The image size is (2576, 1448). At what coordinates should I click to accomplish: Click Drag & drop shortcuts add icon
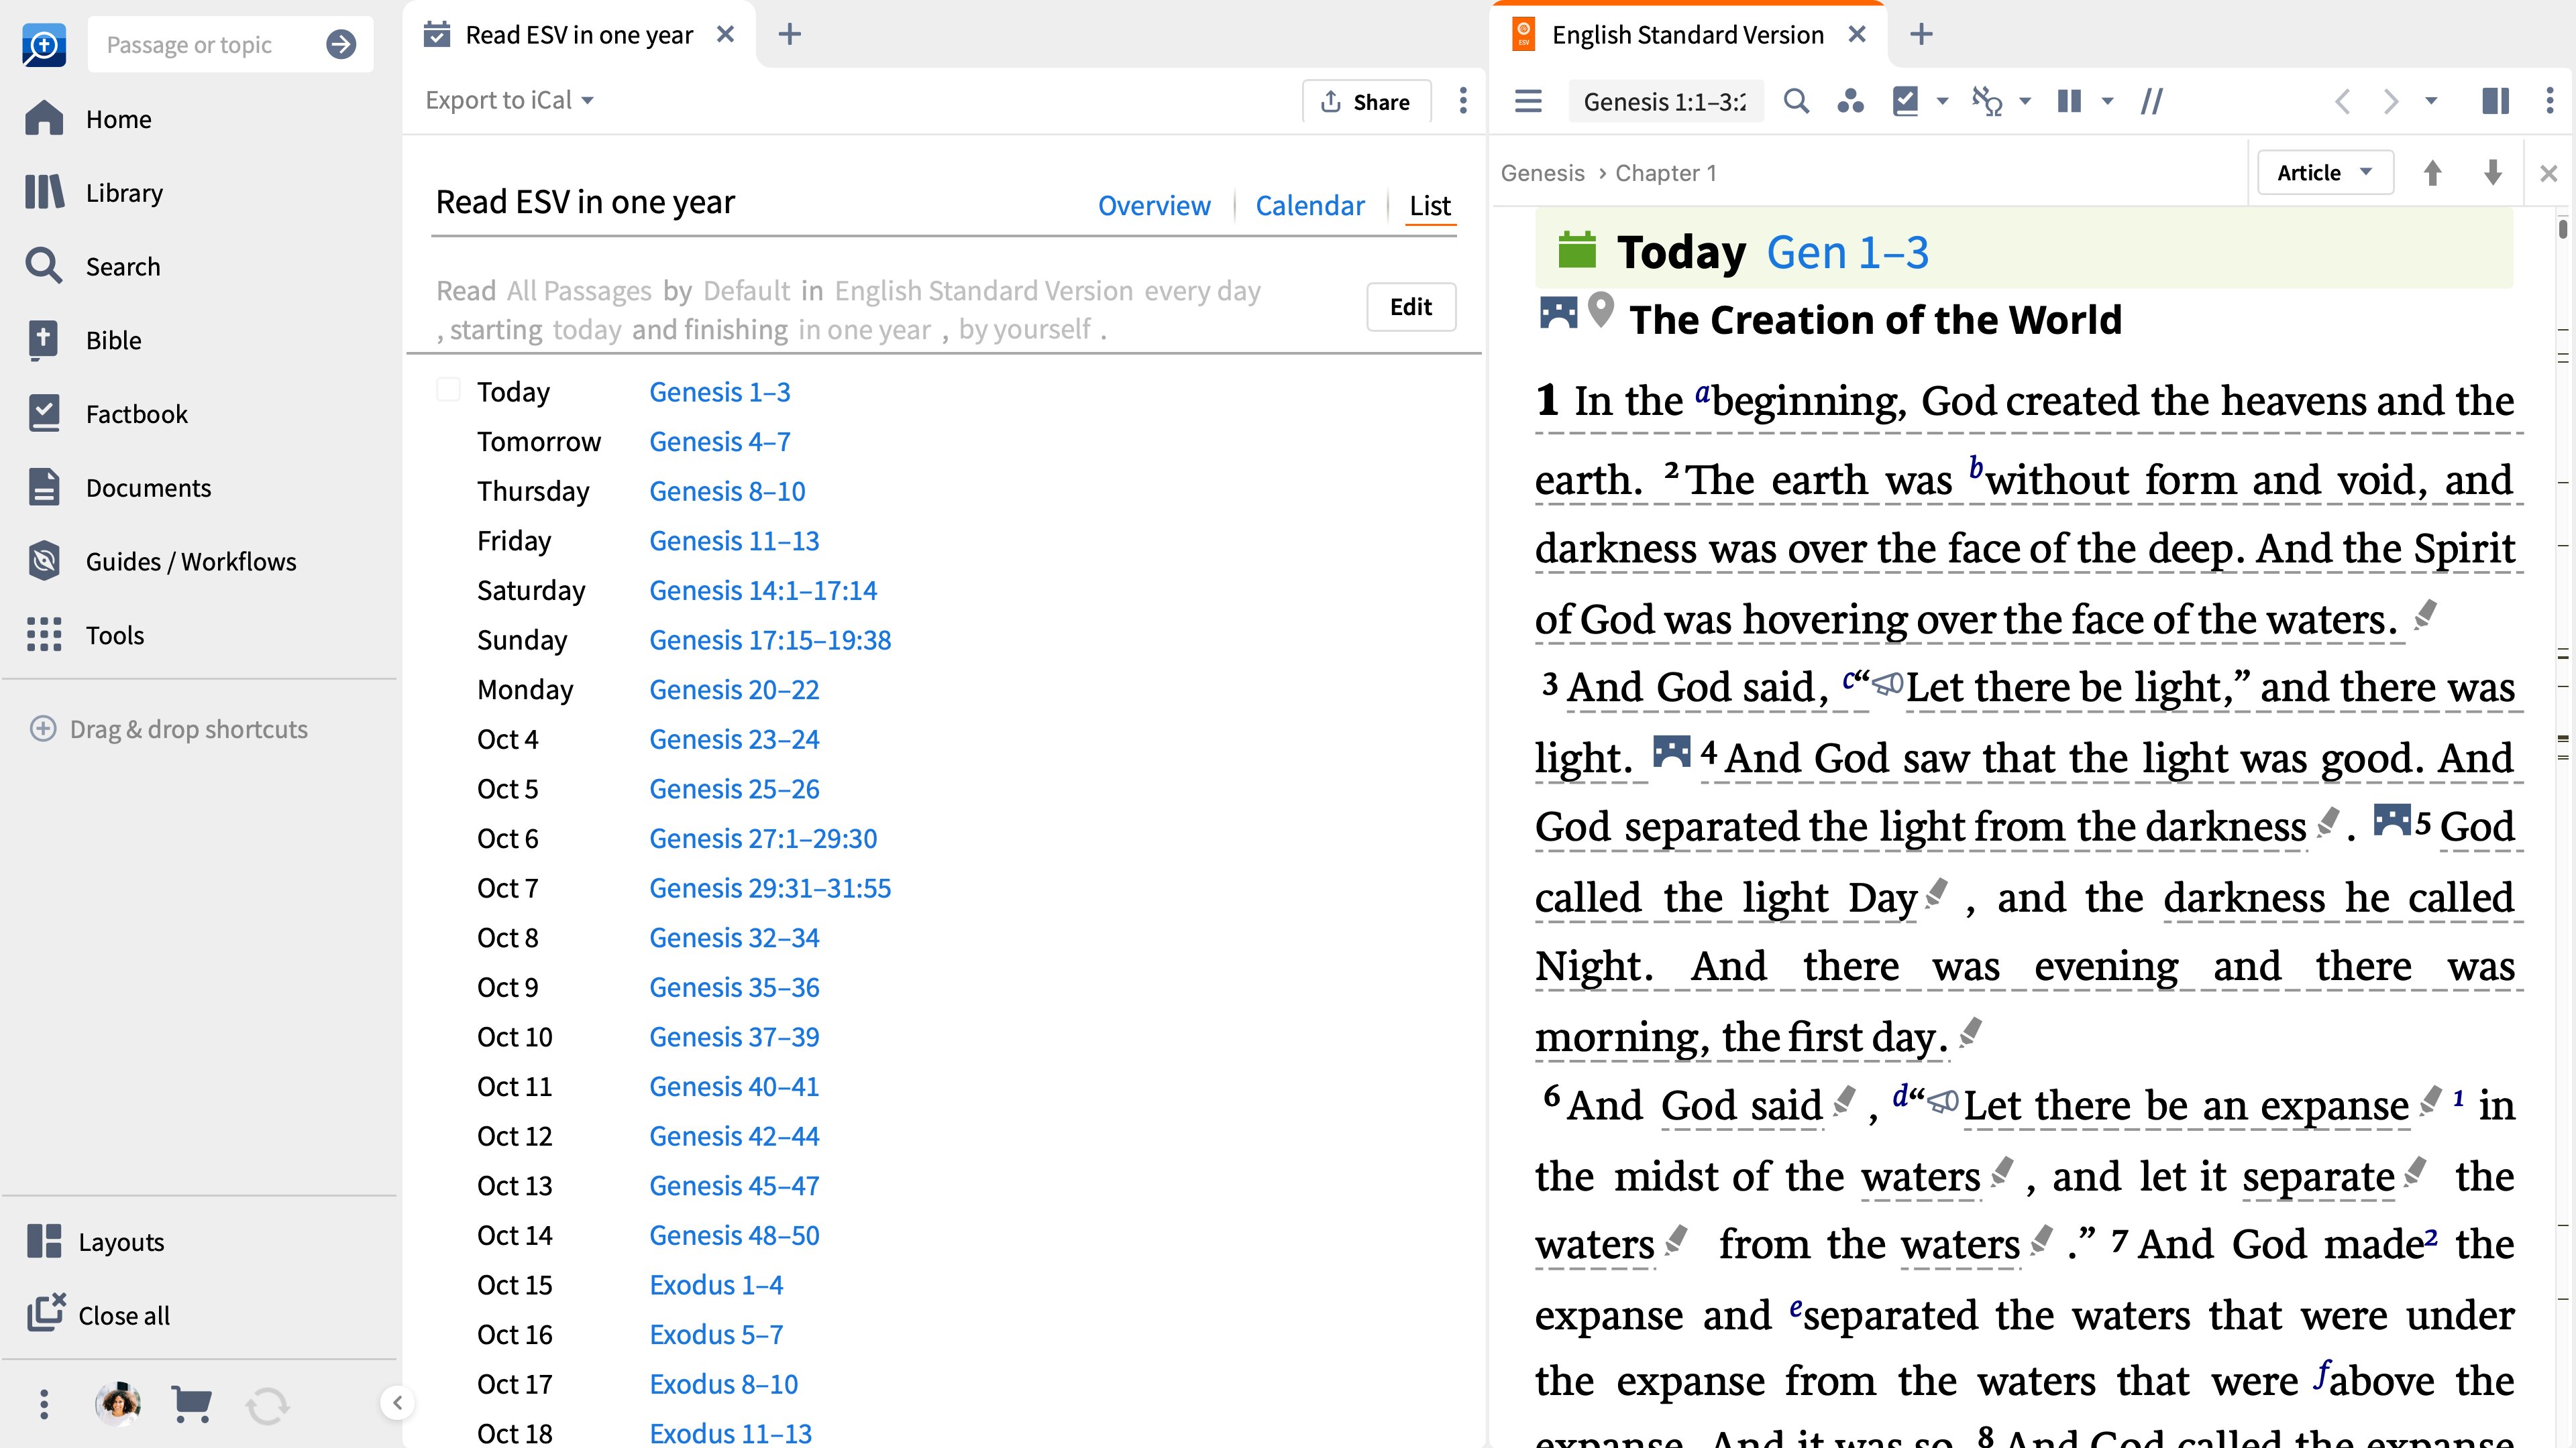coord(43,729)
